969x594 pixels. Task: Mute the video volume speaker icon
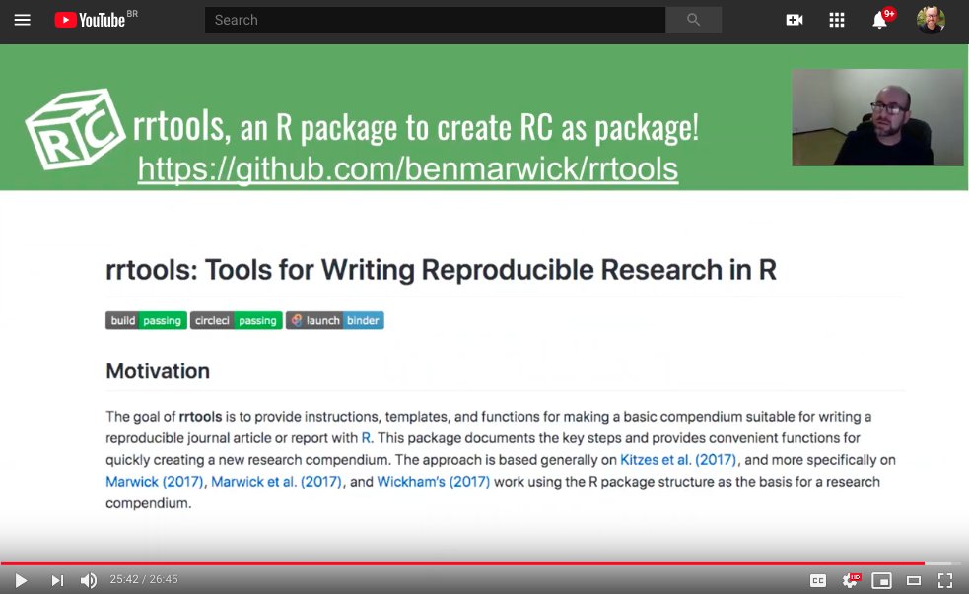pos(89,580)
